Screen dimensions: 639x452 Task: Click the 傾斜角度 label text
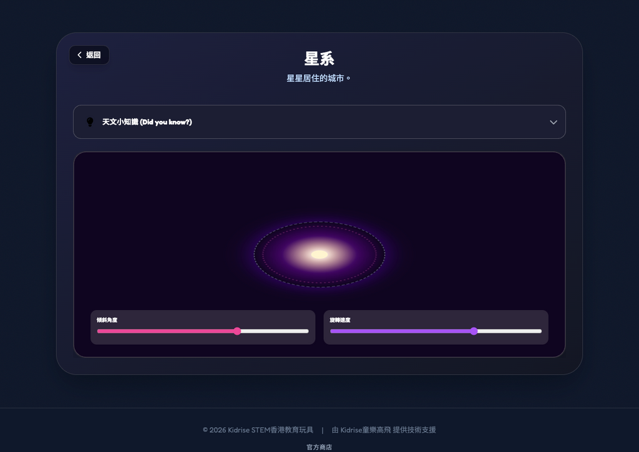tap(106, 320)
